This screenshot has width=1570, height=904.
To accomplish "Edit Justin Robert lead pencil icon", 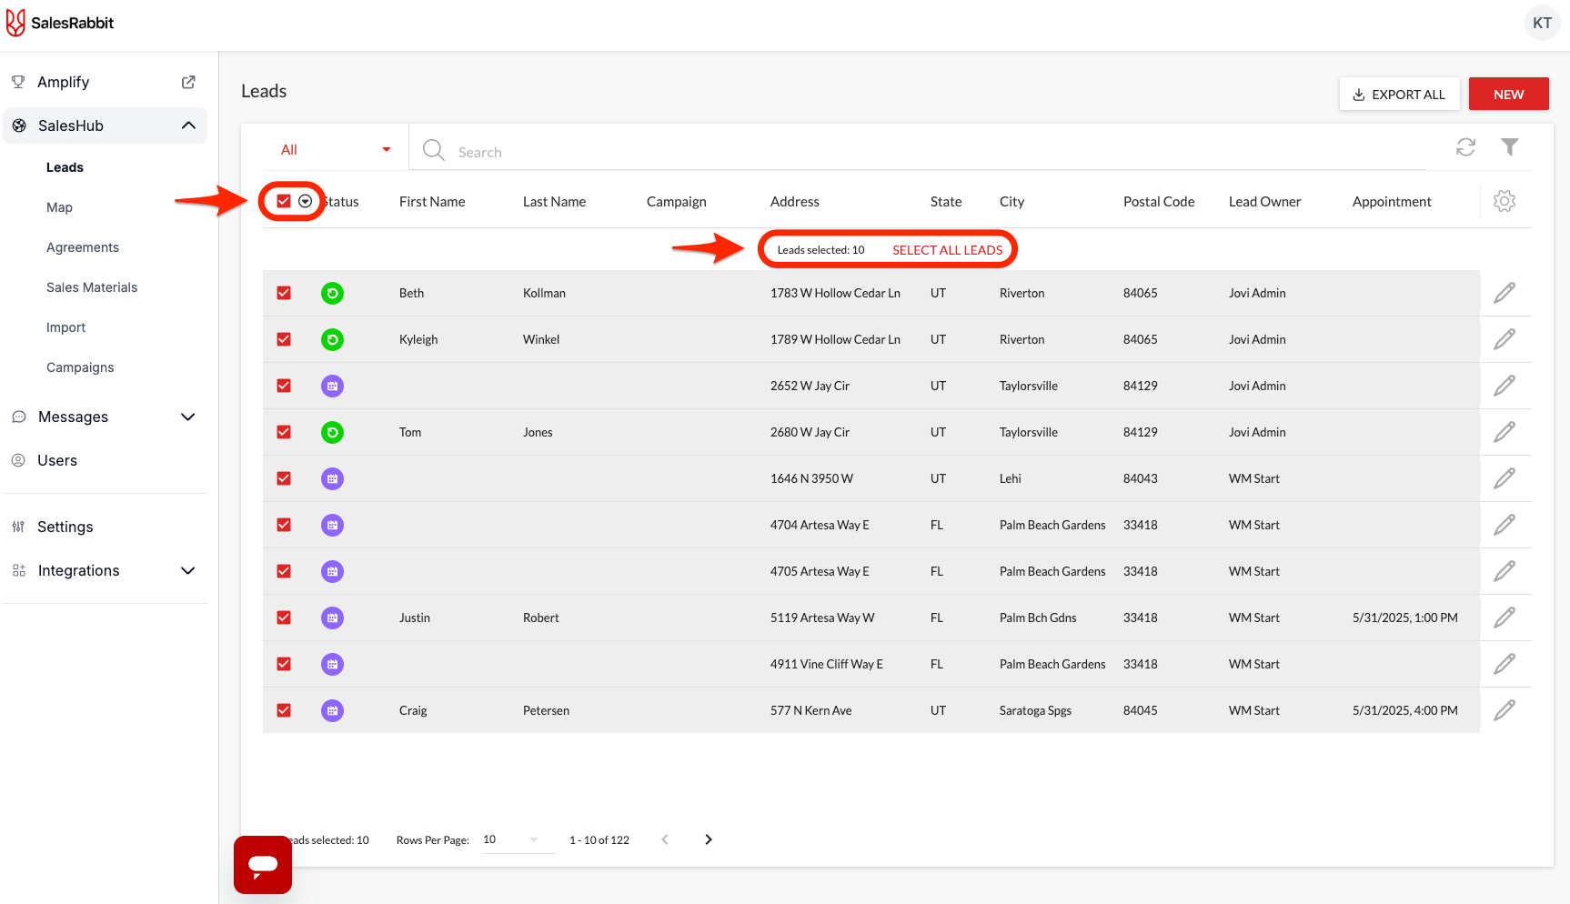I will 1505,618.
